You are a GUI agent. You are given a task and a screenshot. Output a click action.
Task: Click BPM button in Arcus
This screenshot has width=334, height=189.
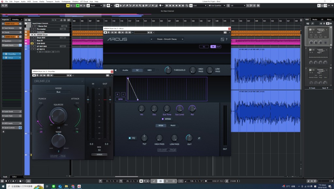[x=120, y=99]
